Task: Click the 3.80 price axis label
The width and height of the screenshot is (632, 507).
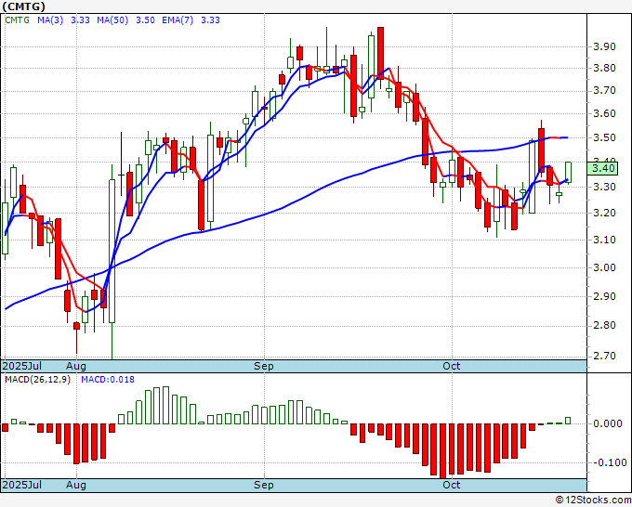Action: pos(604,68)
